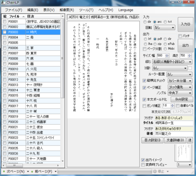Select Mobi output format
This screenshot has height=176, width=196.
(165, 49)
